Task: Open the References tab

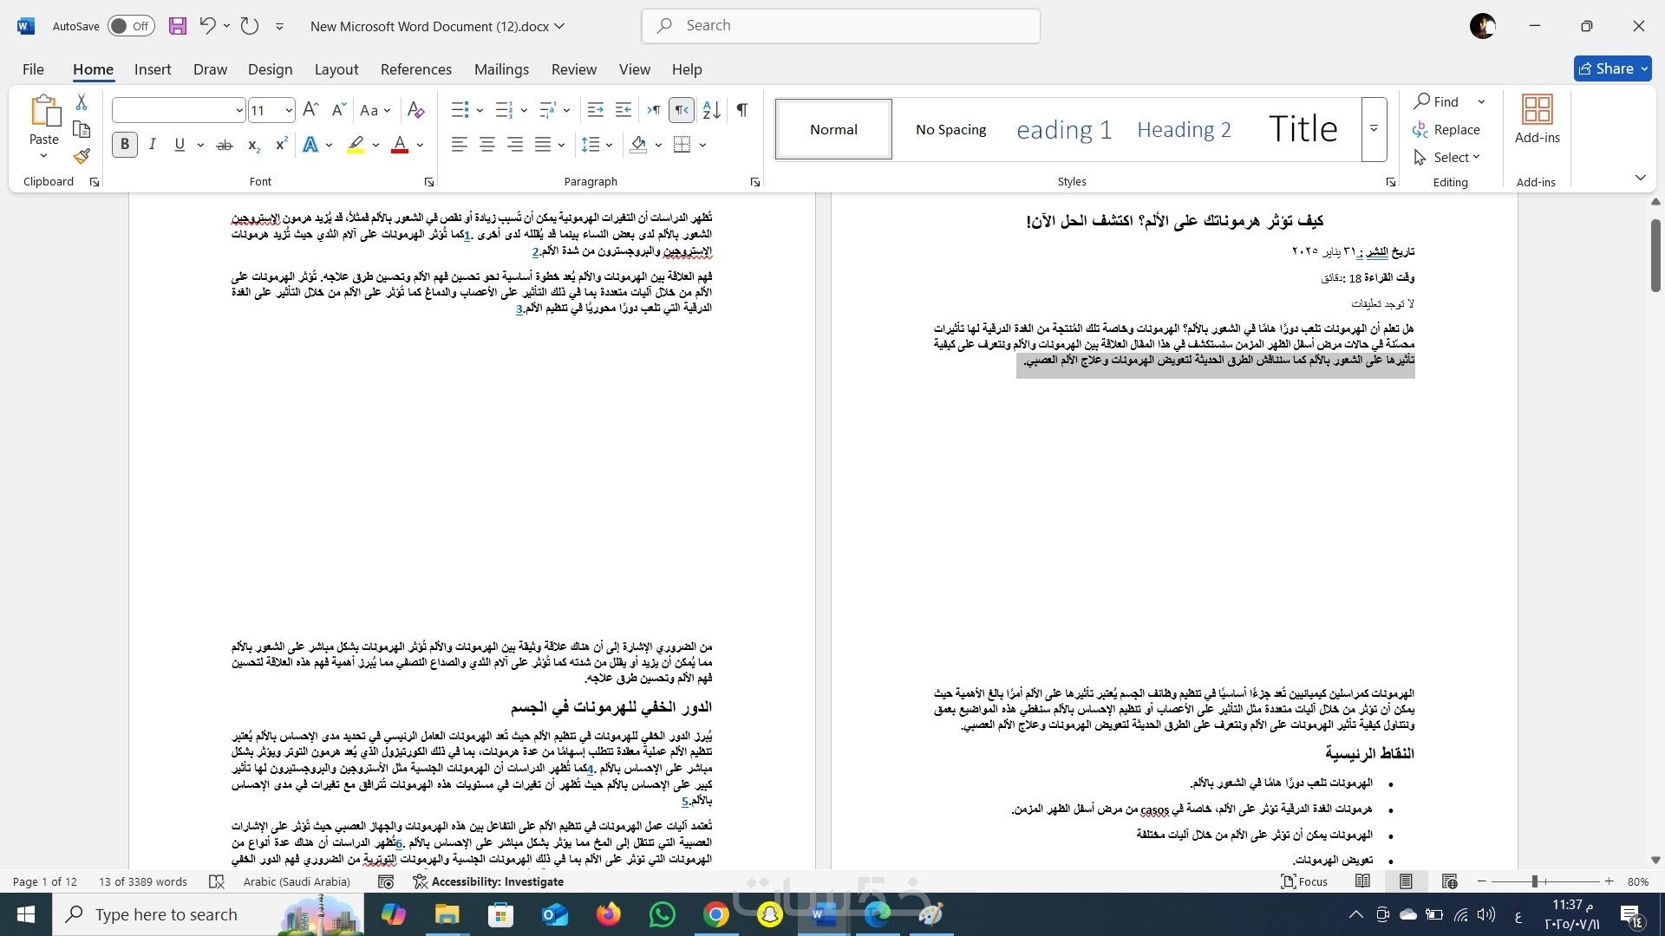Action: pos(415,69)
